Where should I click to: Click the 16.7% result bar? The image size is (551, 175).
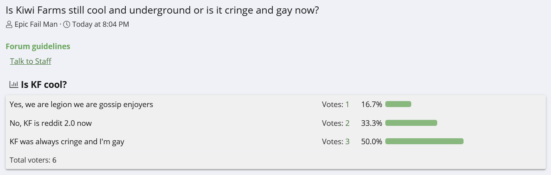pyautogui.click(x=398, y=104)
